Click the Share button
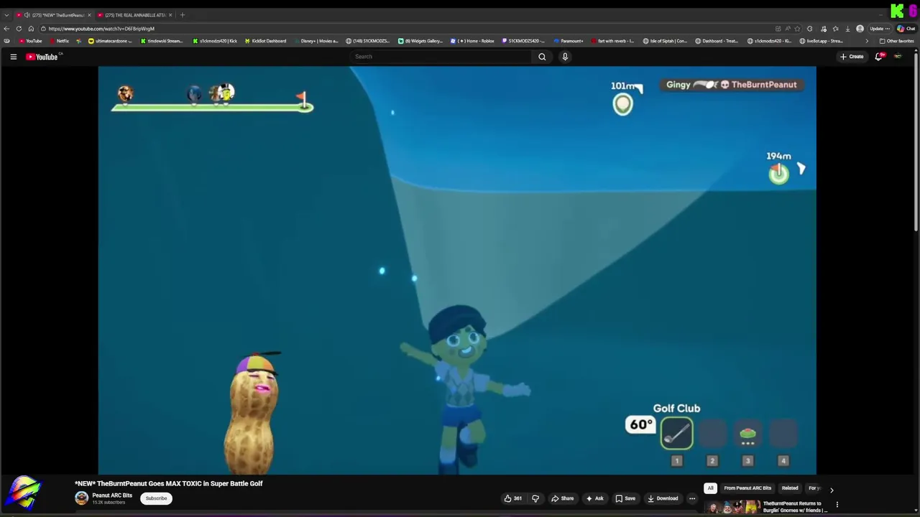920x517 pixels. pyautogui.click(x=562, y=498)
